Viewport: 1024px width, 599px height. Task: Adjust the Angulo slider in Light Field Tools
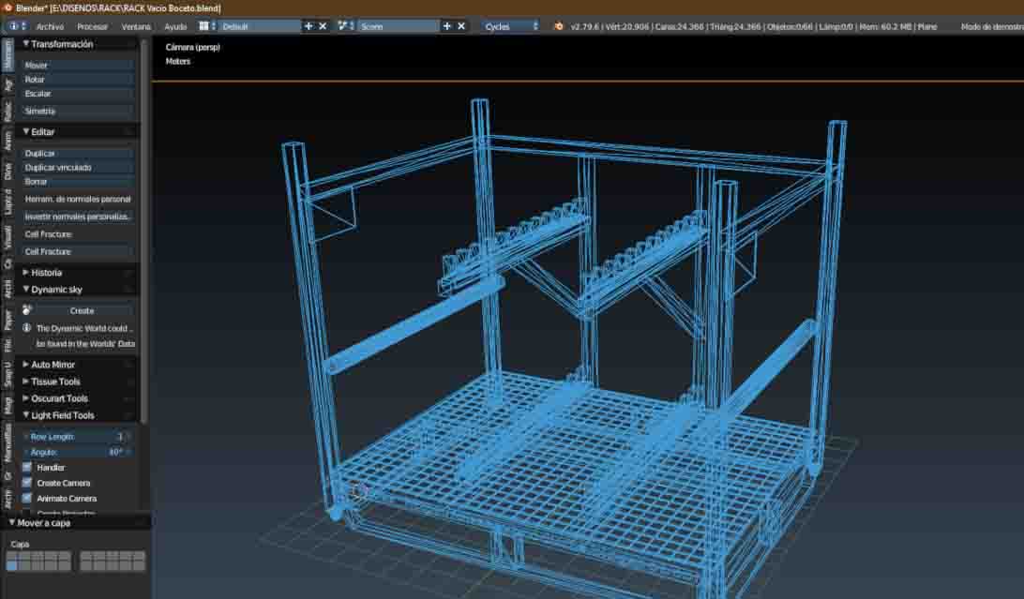[x=80, y=451]
